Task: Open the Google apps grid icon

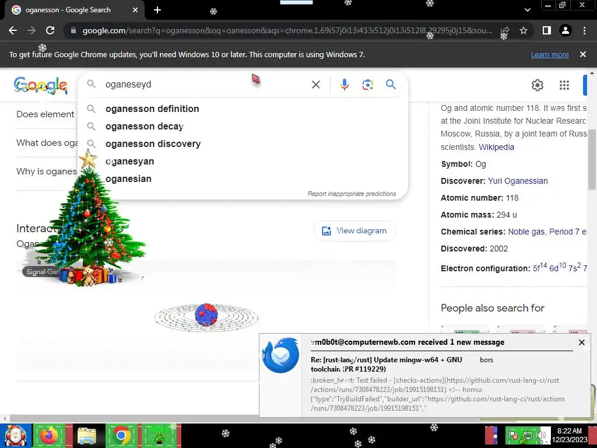Action: 564,85
